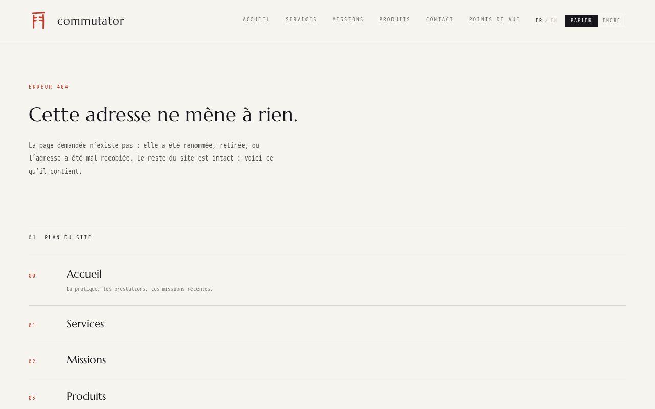Switch to the Encre theme
Viewport: 655px width, 409px height.
pyautogui.click(x=612, y=21)
